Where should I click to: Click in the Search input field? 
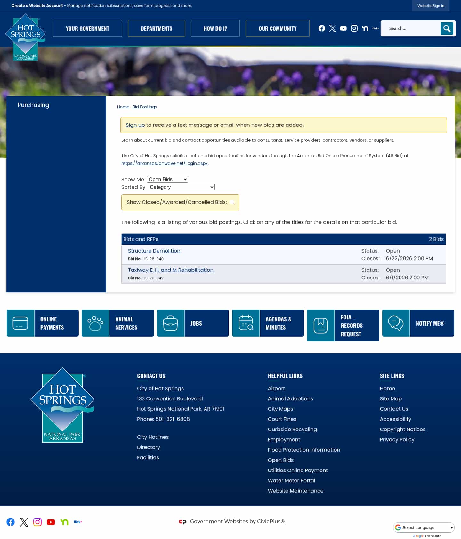(411, 28)
